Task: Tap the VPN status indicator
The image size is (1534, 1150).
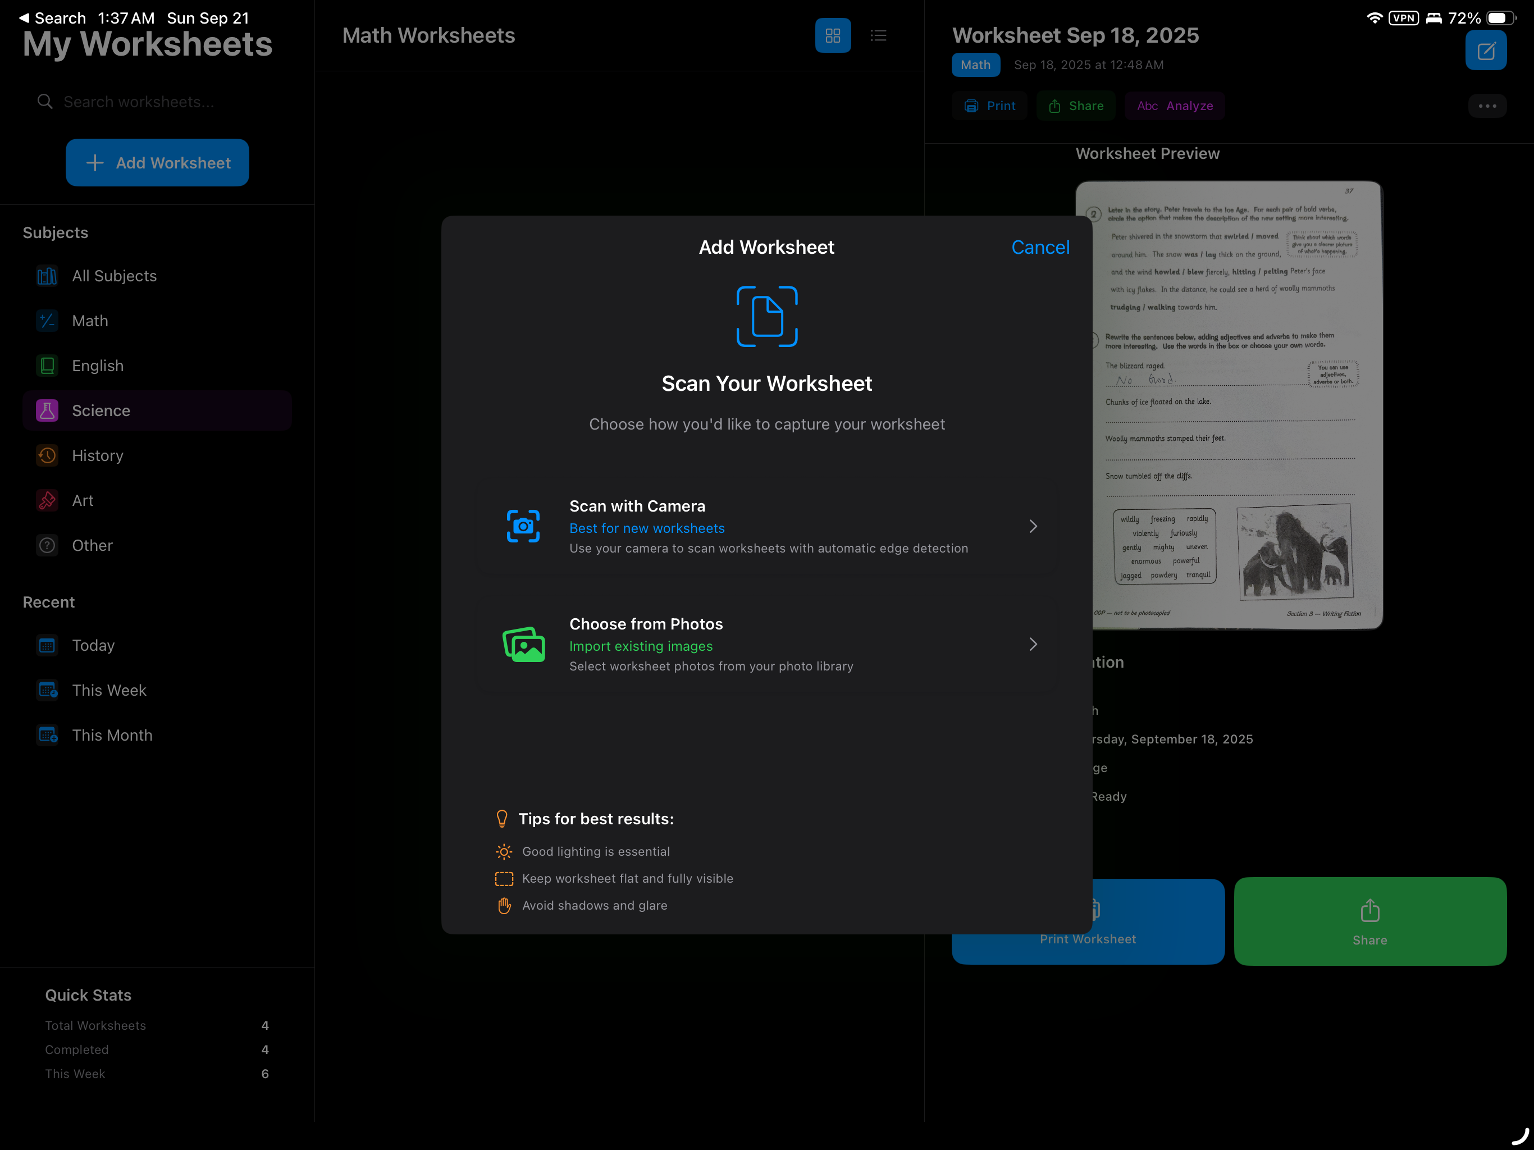Action: click(1404, 18)
